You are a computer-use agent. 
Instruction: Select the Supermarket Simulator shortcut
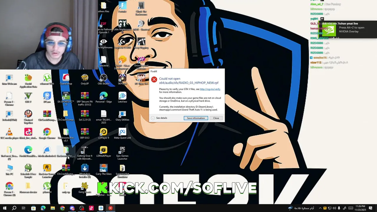(122, 171)
